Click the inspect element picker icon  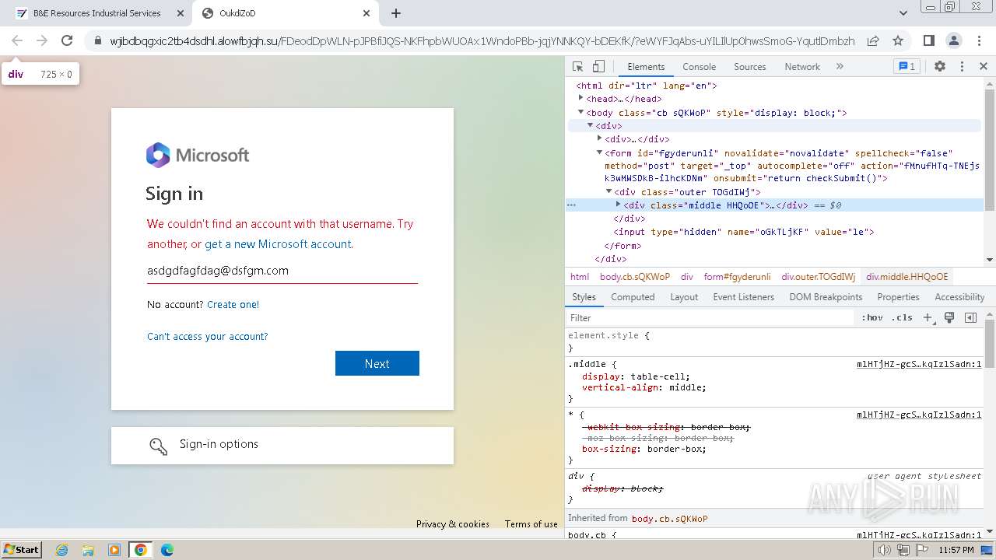point(577,67)
